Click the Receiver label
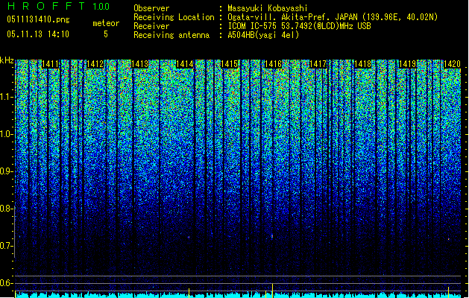Screen dimensions: 469x298 [x=151, y=26]
